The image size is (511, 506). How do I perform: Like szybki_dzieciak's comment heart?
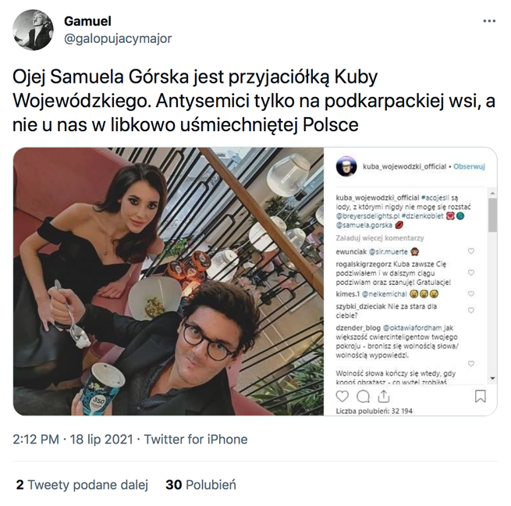pos(471,310)
